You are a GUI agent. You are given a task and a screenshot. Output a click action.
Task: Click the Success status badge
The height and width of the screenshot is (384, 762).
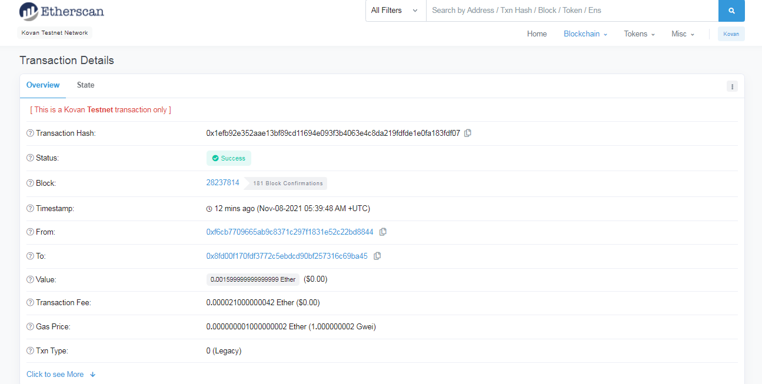(x=229, y=158)
